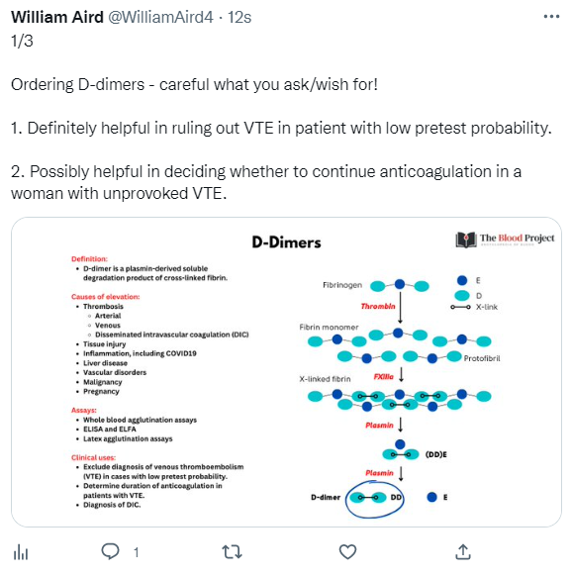Screen dimensions: 572x576
Task: Click the Fibrinogen molecule diagram in image
Action: click(400, 285)
